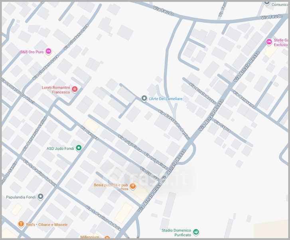Screen dimensions: 290x240
Task: Open the L'Arte Del Lamellare map pin
Action: point(144,98)
